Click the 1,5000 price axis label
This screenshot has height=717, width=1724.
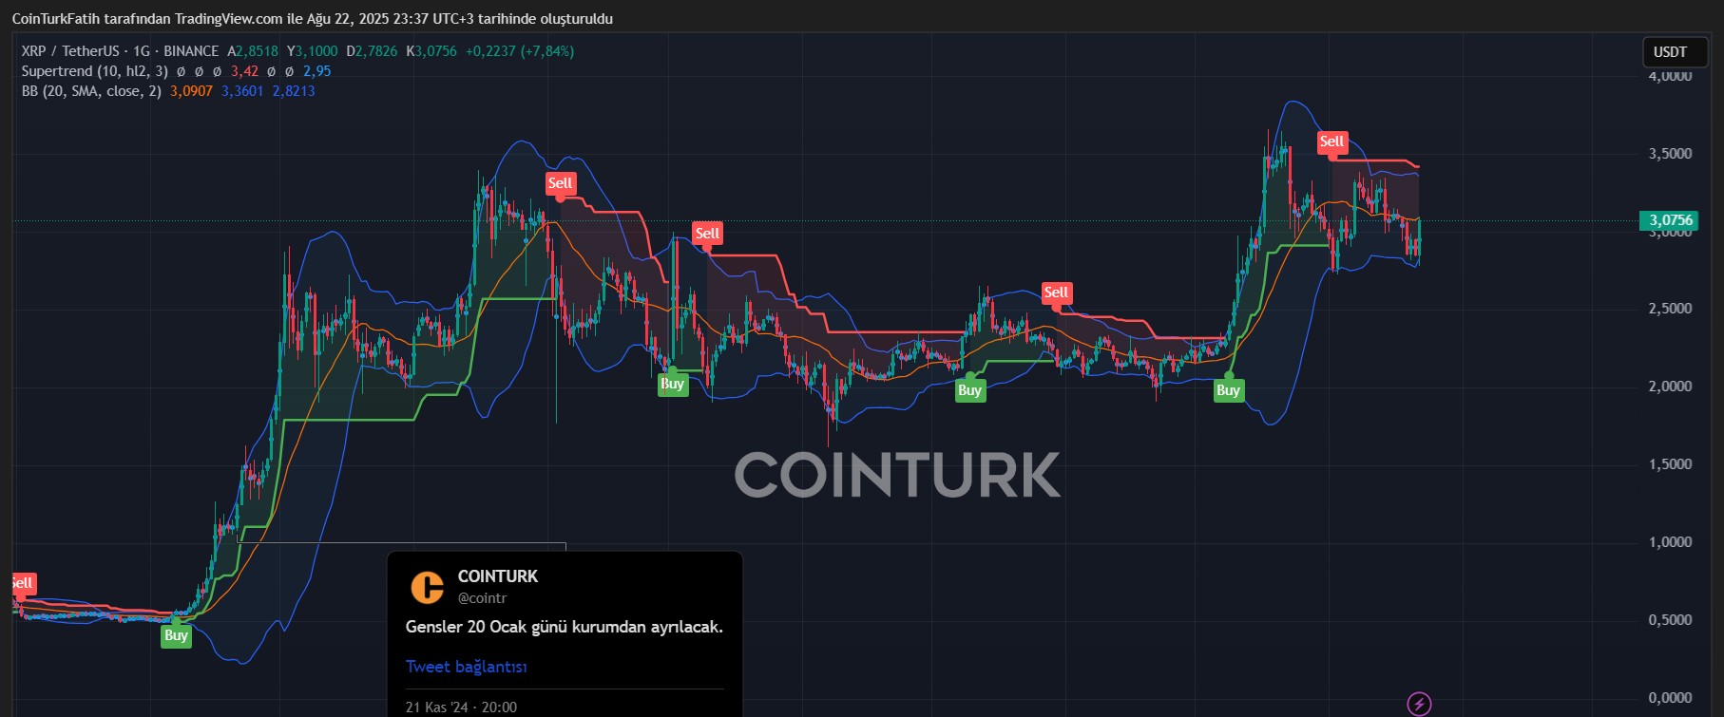1670,464
